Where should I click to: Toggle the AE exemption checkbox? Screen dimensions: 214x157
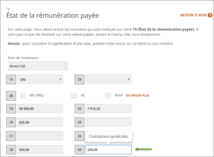coord(74,96)
